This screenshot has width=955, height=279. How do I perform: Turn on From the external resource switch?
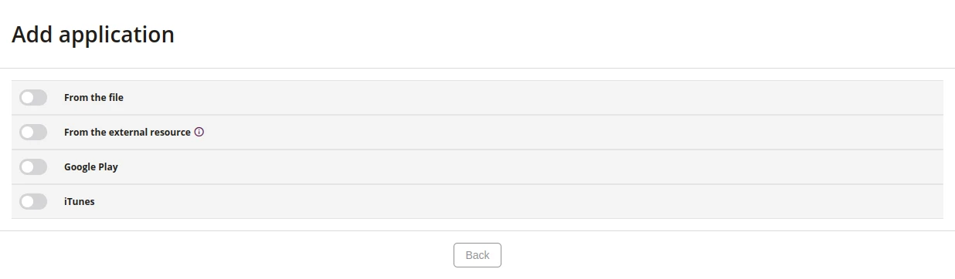click(33, 132)
